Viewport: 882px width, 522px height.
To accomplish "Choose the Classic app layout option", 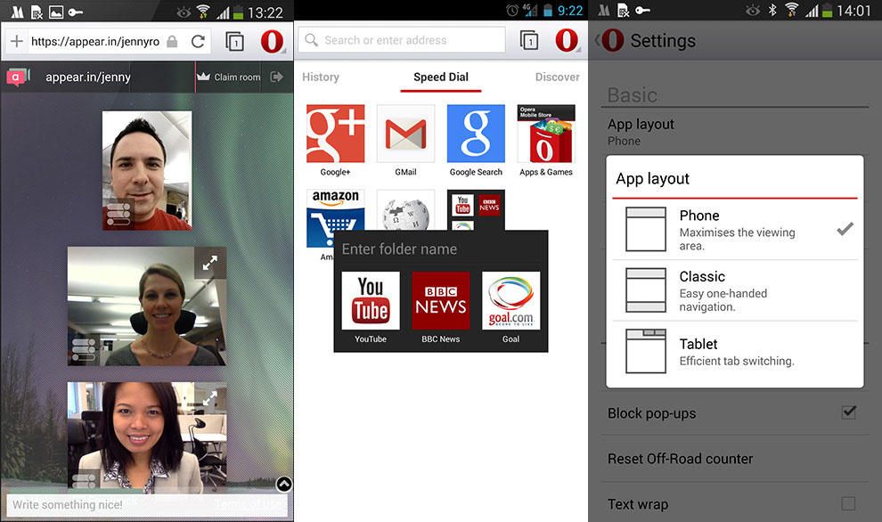I will pos(735,290).
